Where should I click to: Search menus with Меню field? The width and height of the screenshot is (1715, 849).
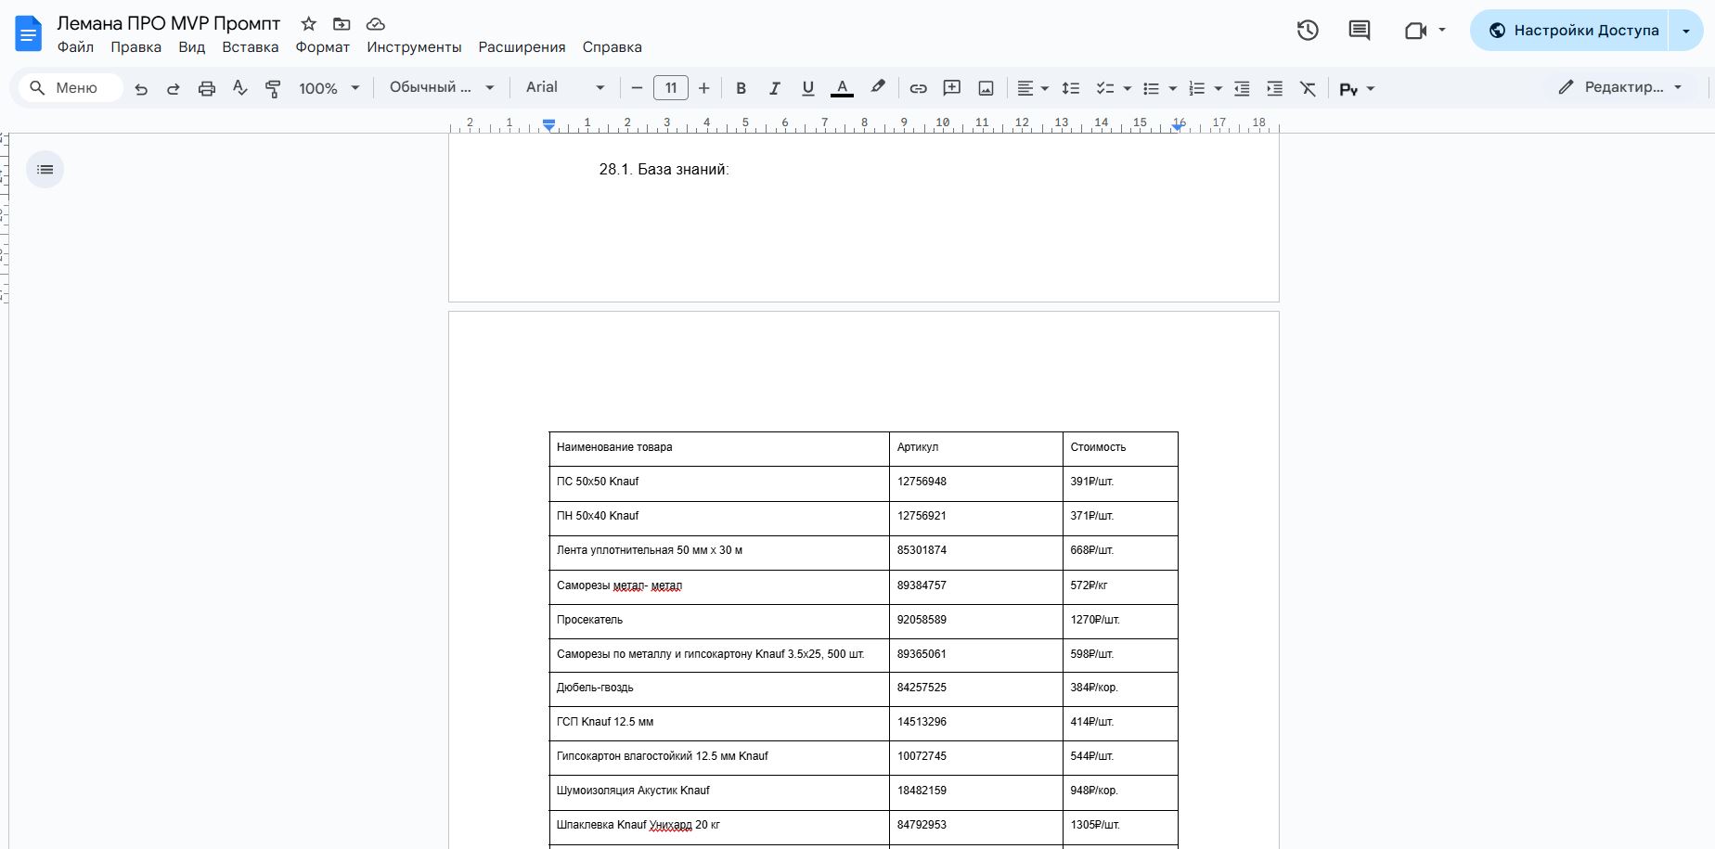pyautogui.click(x=71, y=87)
